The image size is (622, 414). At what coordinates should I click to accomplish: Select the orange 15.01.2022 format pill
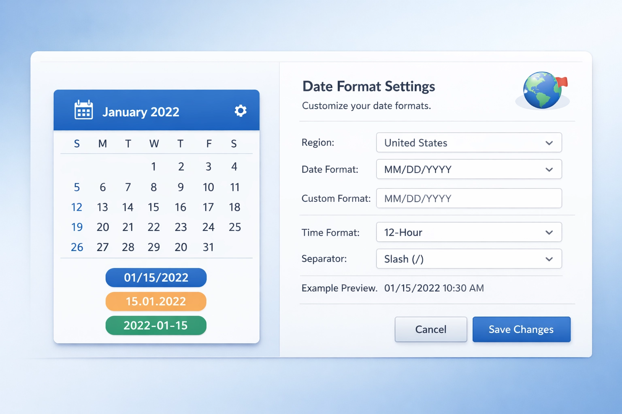point(156,301)
